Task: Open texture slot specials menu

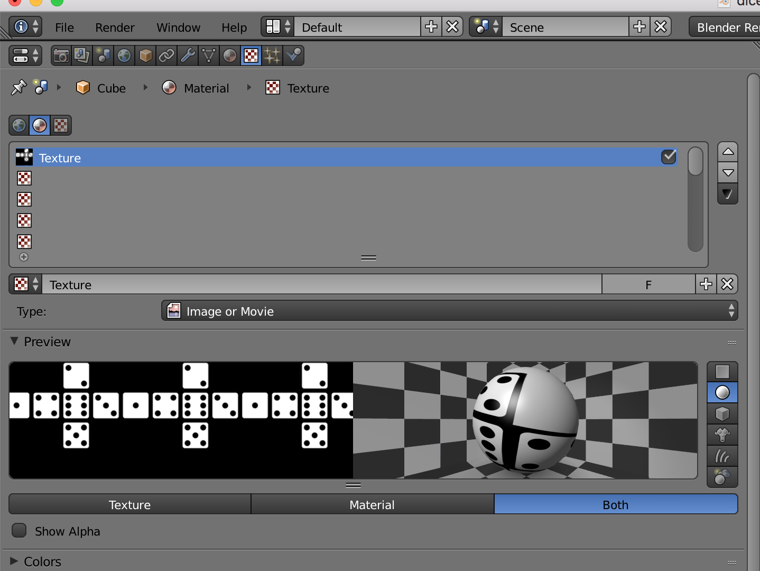Action: click(728, 194)
